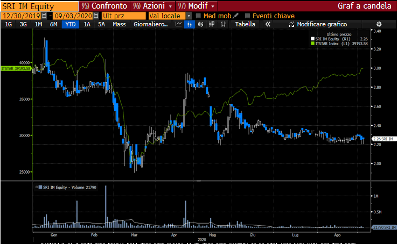
Task: Open the Val locale currency dropdown
Action: (x=188, y=16)
